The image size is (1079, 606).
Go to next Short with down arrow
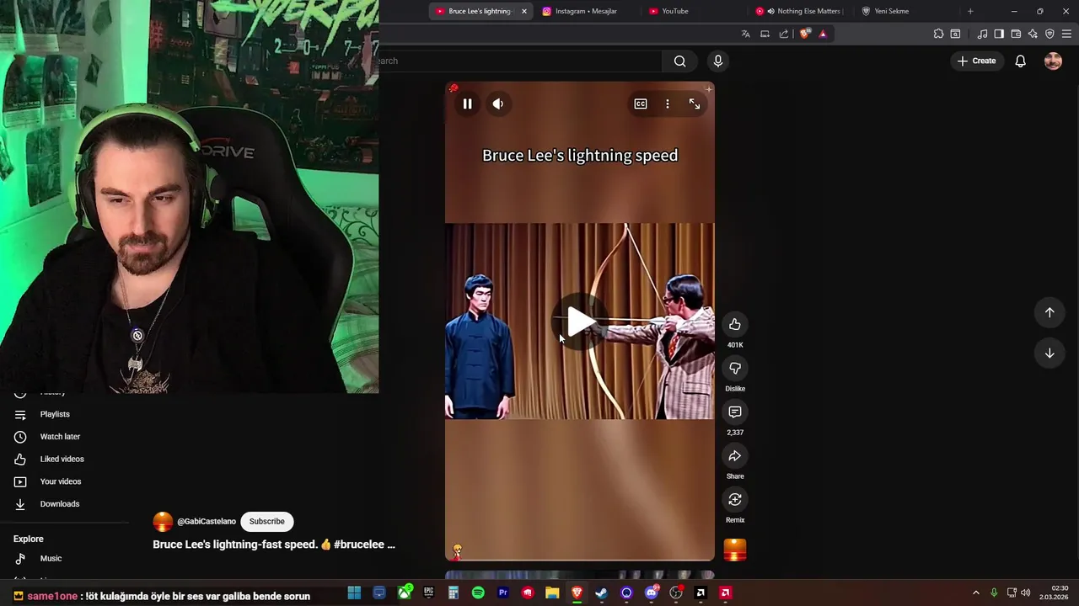[x=1049, y=353]
